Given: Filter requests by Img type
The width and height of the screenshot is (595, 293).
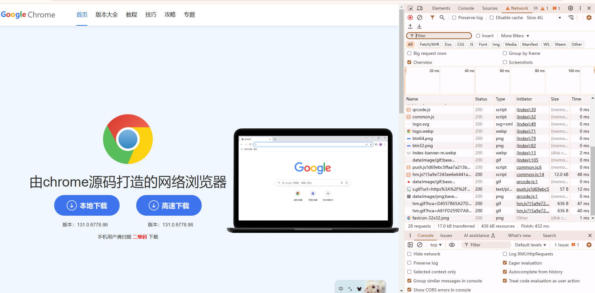Looking at the screenshot, I should coord(496,44).
